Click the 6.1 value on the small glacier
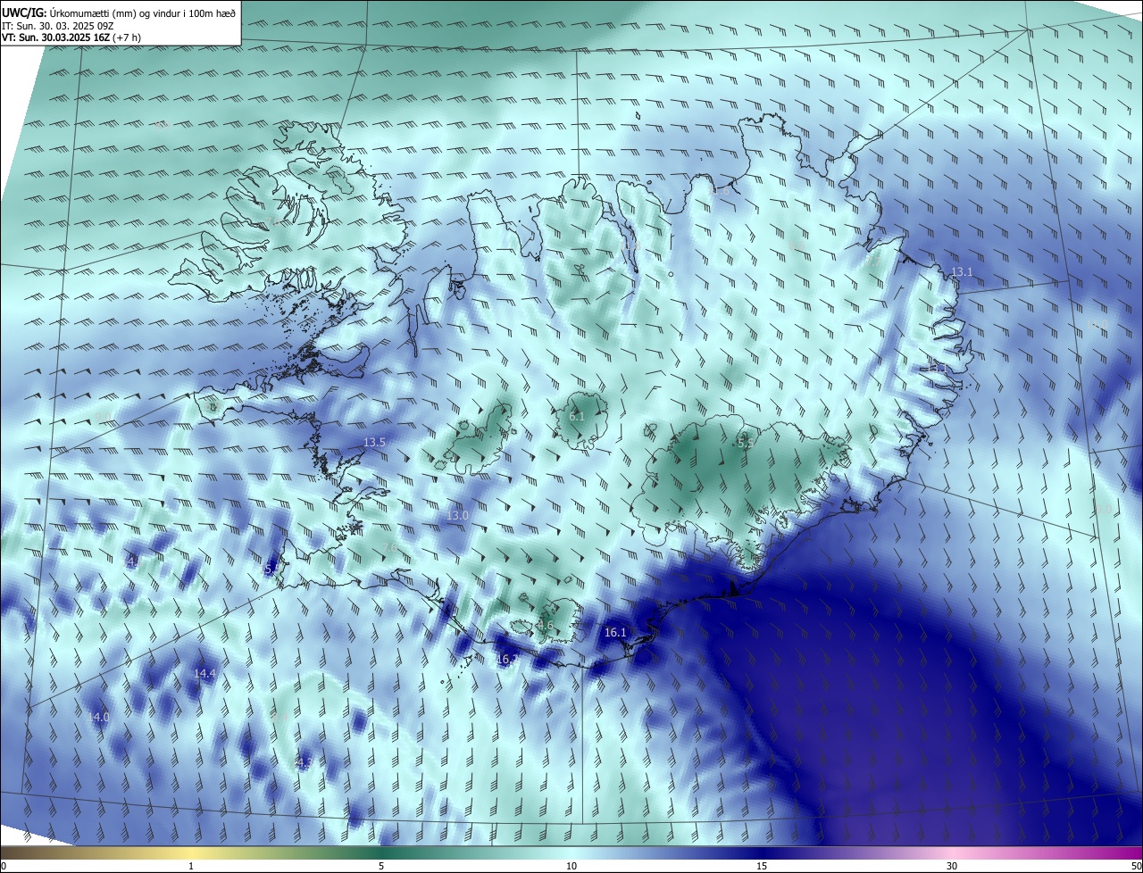The width and height of the screenshot is (1143, 873). click(577, 416)
